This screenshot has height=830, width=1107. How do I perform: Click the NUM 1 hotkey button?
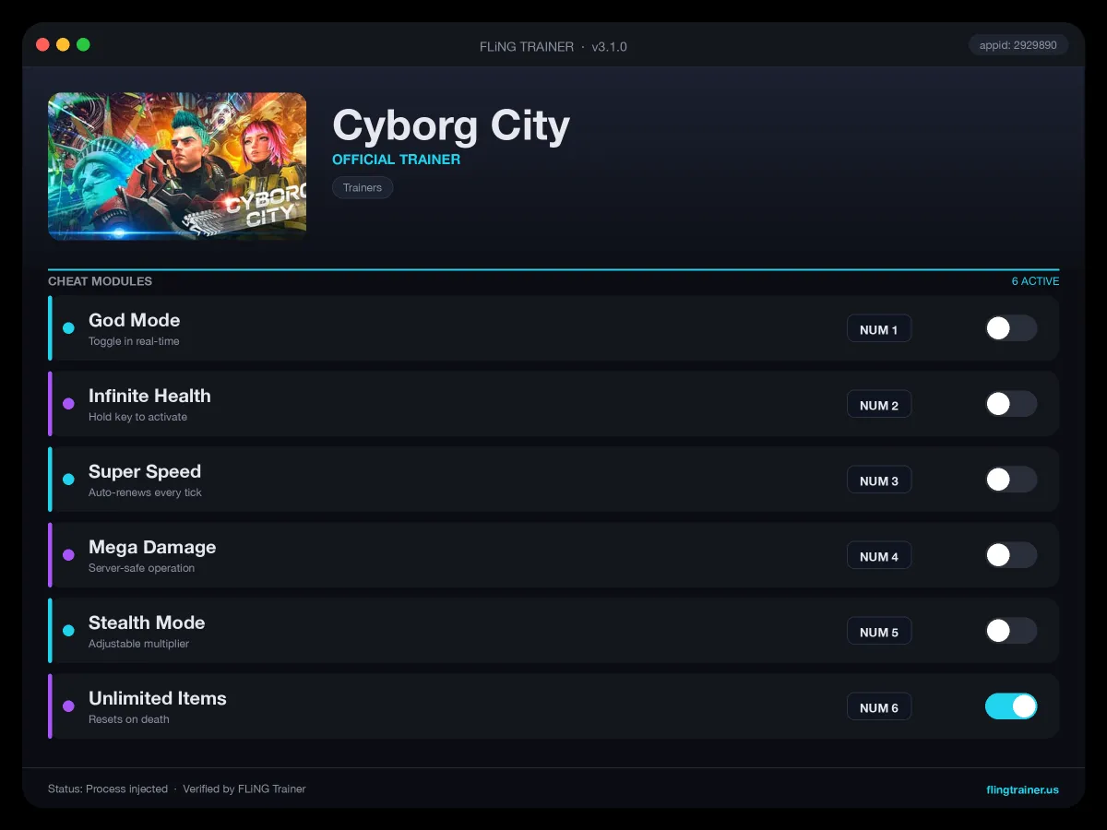(879, 329)
